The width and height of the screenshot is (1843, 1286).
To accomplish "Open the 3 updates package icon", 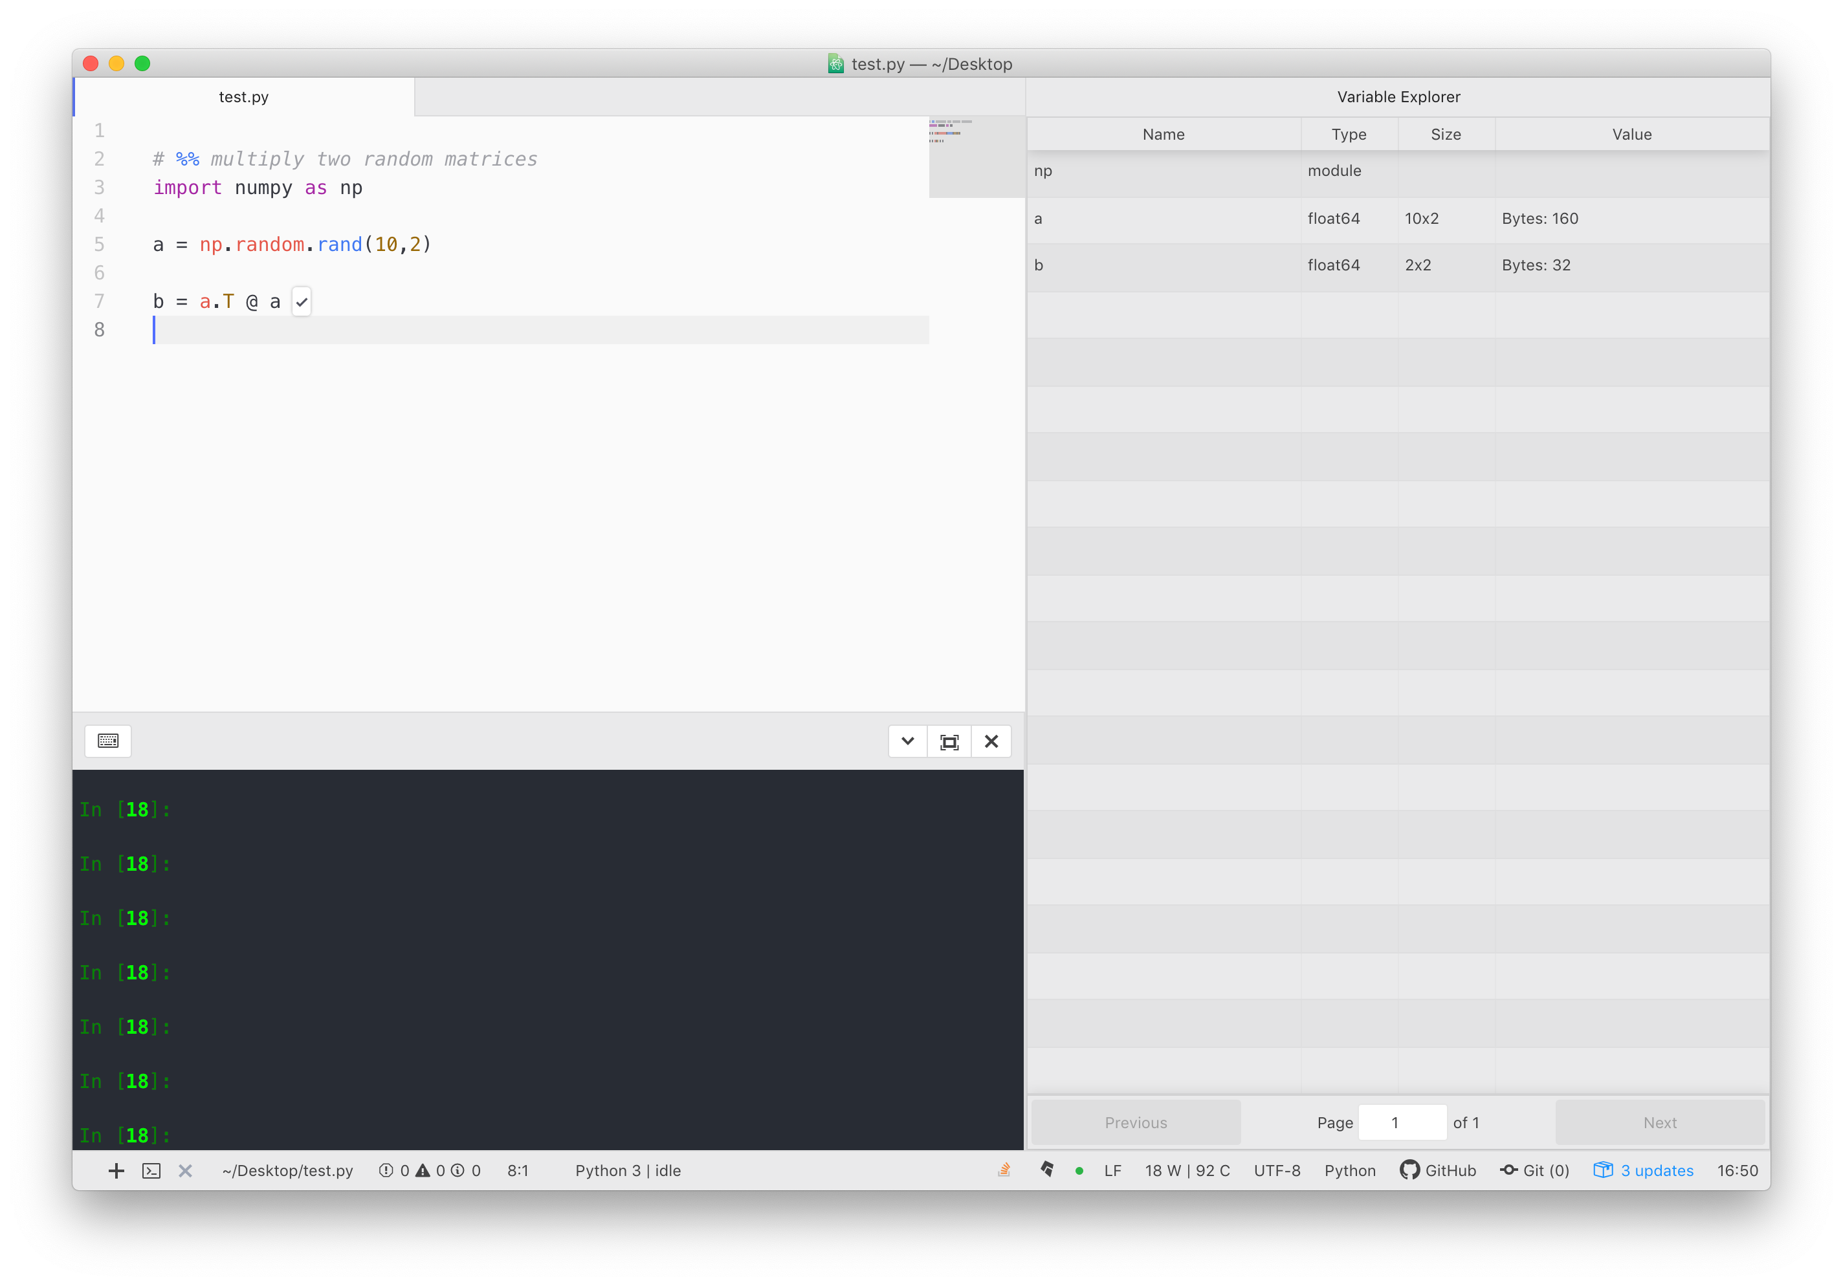I will coord(1642,1170).
